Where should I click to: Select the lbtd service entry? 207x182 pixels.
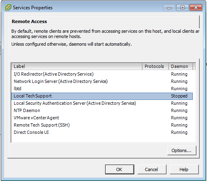[102, 89]
